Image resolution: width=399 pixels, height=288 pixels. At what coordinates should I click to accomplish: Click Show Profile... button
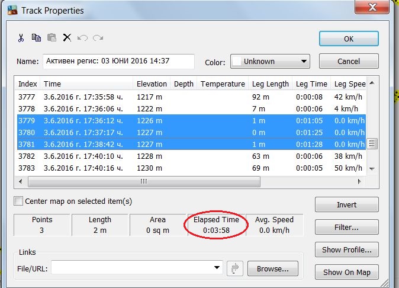click(x=346, y=250)
